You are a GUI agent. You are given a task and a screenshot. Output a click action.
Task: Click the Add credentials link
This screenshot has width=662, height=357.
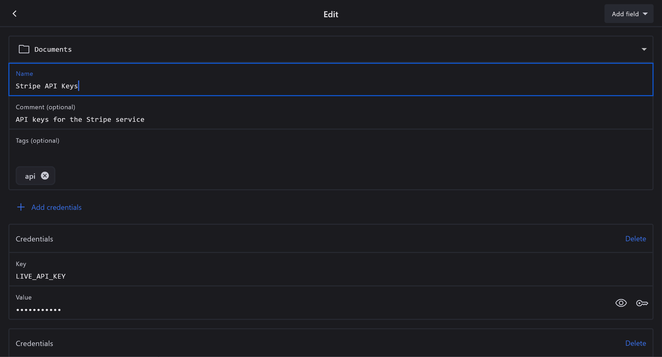(56, 207)
